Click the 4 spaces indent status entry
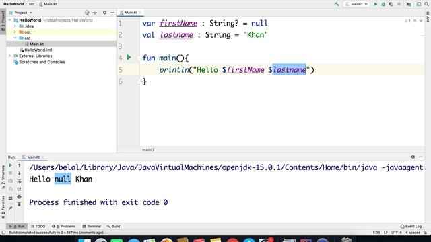Viewport: 431px width, 242px height. (412, 233)
